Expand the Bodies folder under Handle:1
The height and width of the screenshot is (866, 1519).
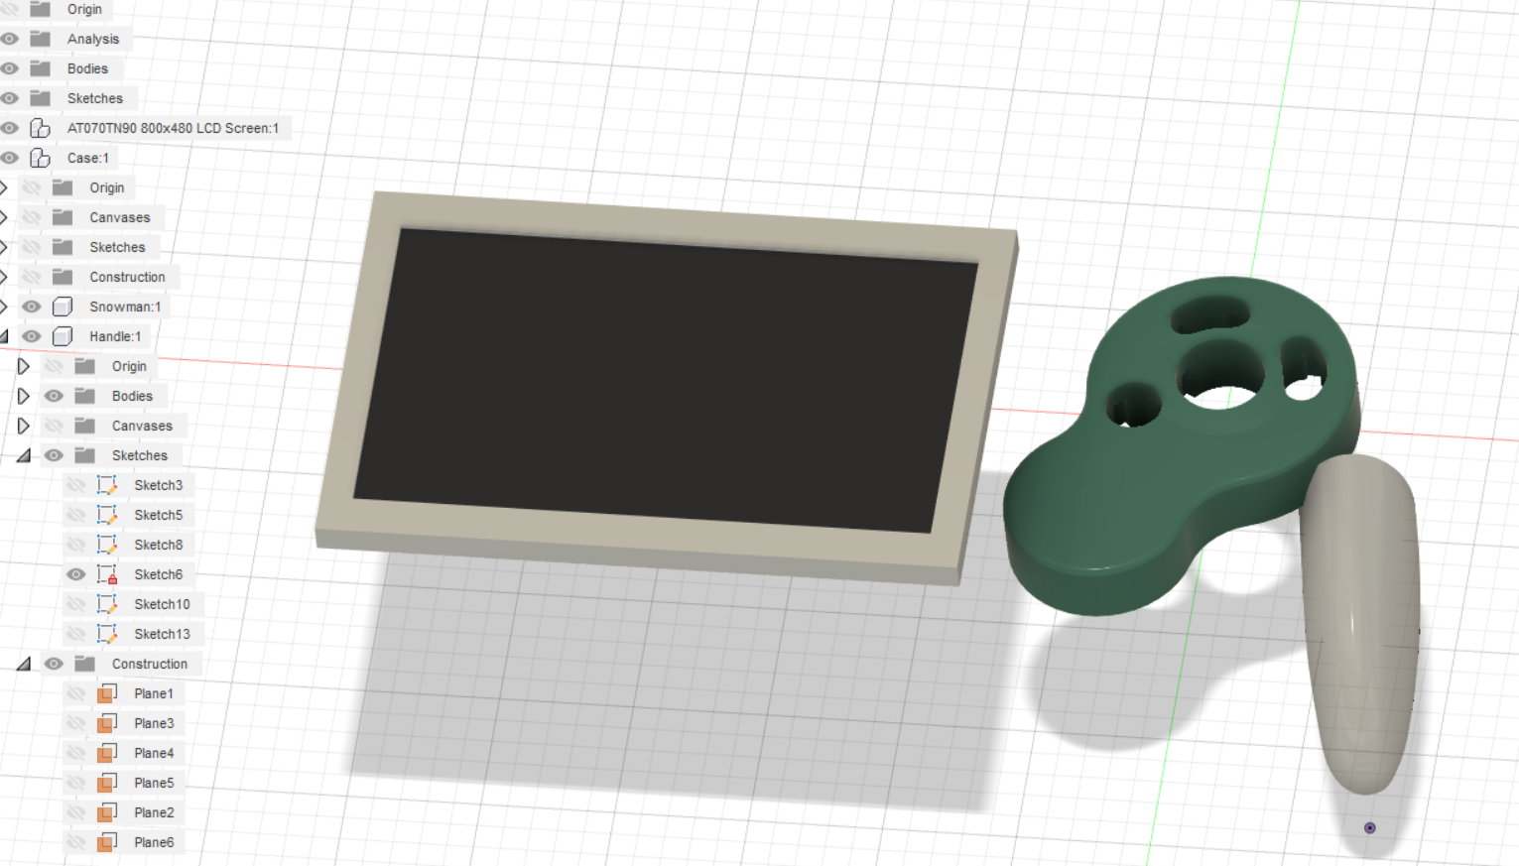coord(23,396)
